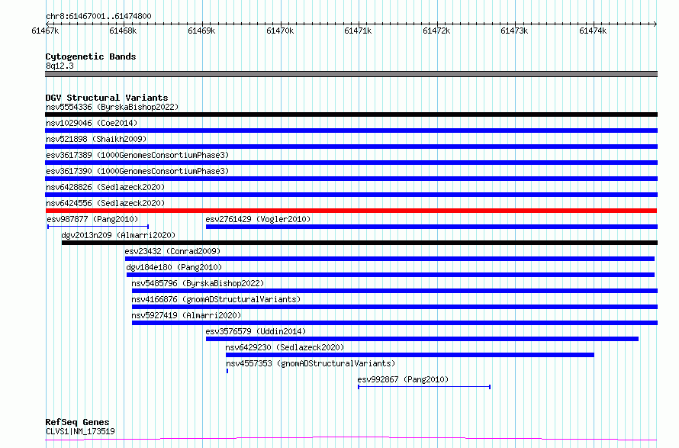Click the esv992867 (Pang2010) label
The height and width of the screenshot is (448, 679).
coord(403,379)
